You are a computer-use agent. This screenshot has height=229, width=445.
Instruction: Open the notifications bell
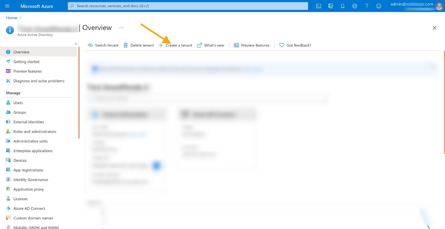tap(343, 6)
